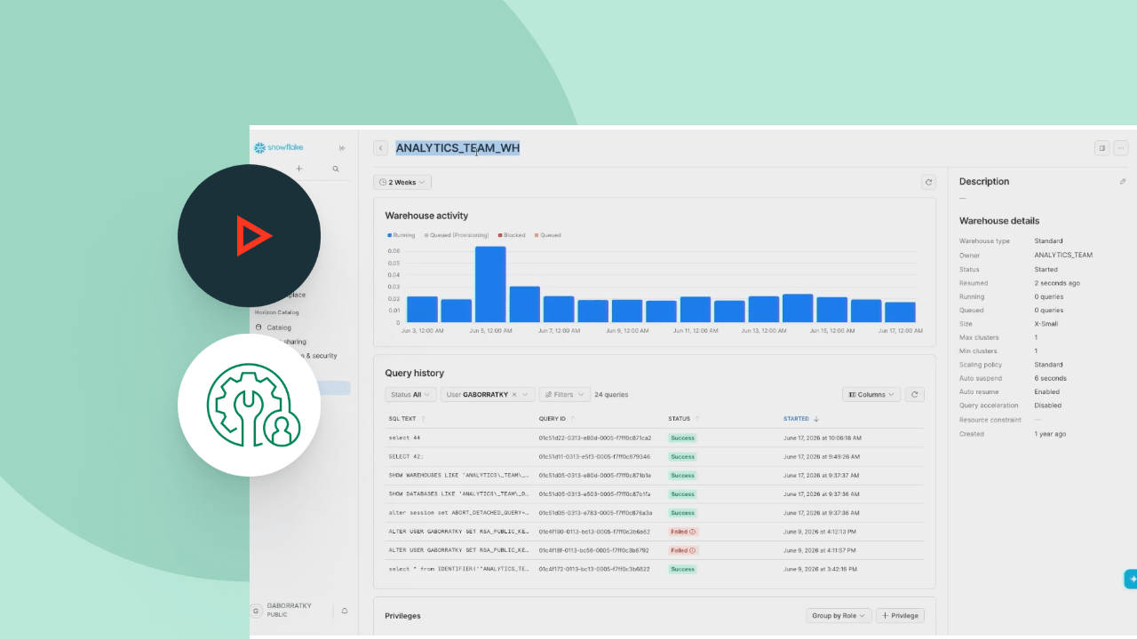Open Catalog in the sidebar
1137x639 pixels.
[279, 327]
